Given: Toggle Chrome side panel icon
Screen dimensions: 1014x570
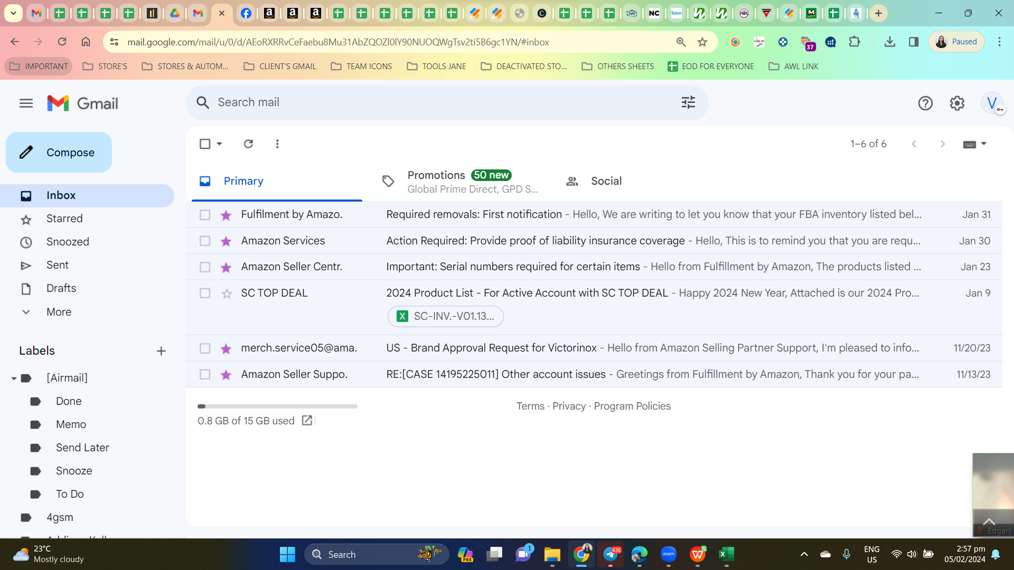Looking at the screenshot, I should tap(914, 42).
